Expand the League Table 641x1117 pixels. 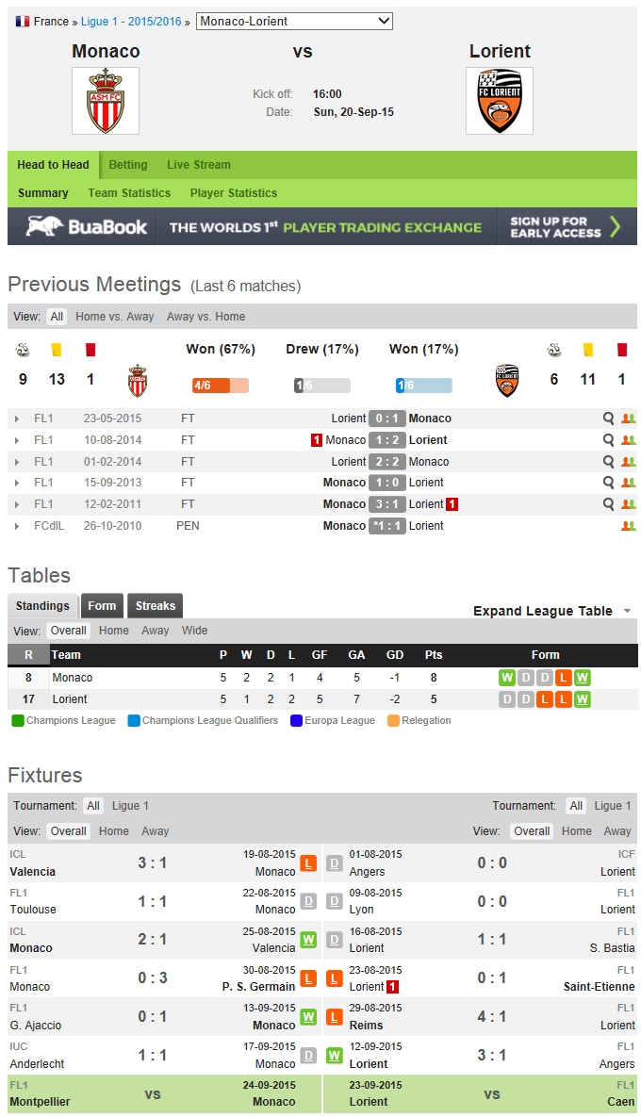551,611
